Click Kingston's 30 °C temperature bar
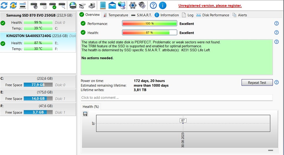The height and width of the screenshot is (155, 284). coord(38,49)
